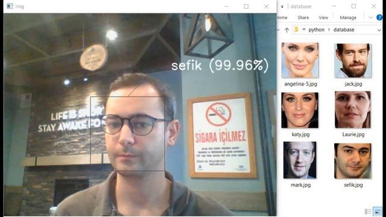Click the sefik.jpg file name

[x=353, y=185]
